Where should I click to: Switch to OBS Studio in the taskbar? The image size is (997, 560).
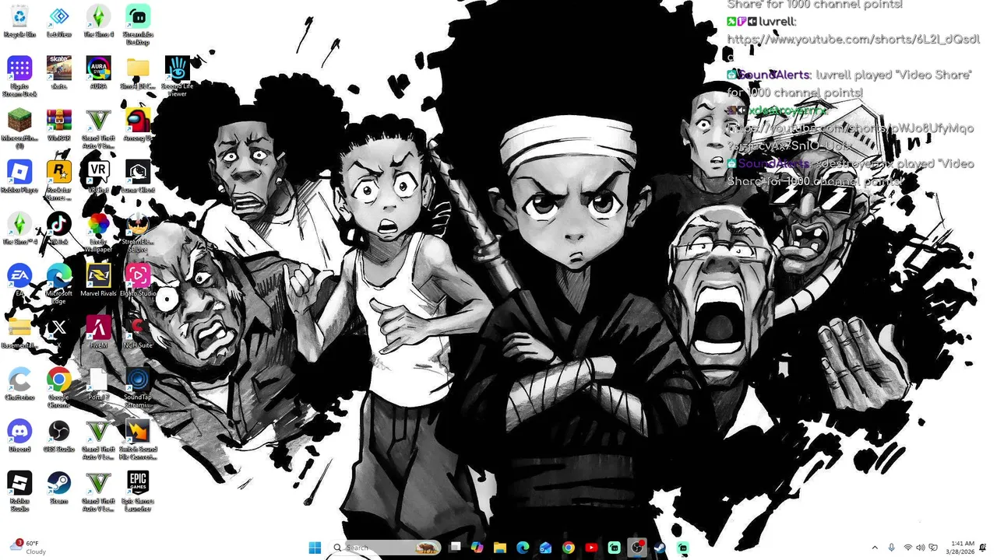637,548
